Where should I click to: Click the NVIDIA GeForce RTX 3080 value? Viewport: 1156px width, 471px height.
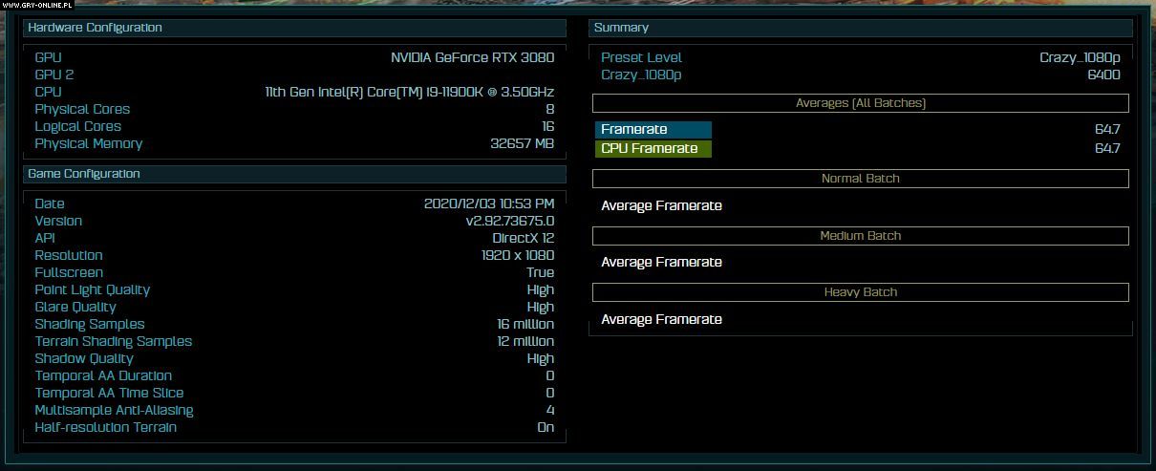click(x=472, y=57)
